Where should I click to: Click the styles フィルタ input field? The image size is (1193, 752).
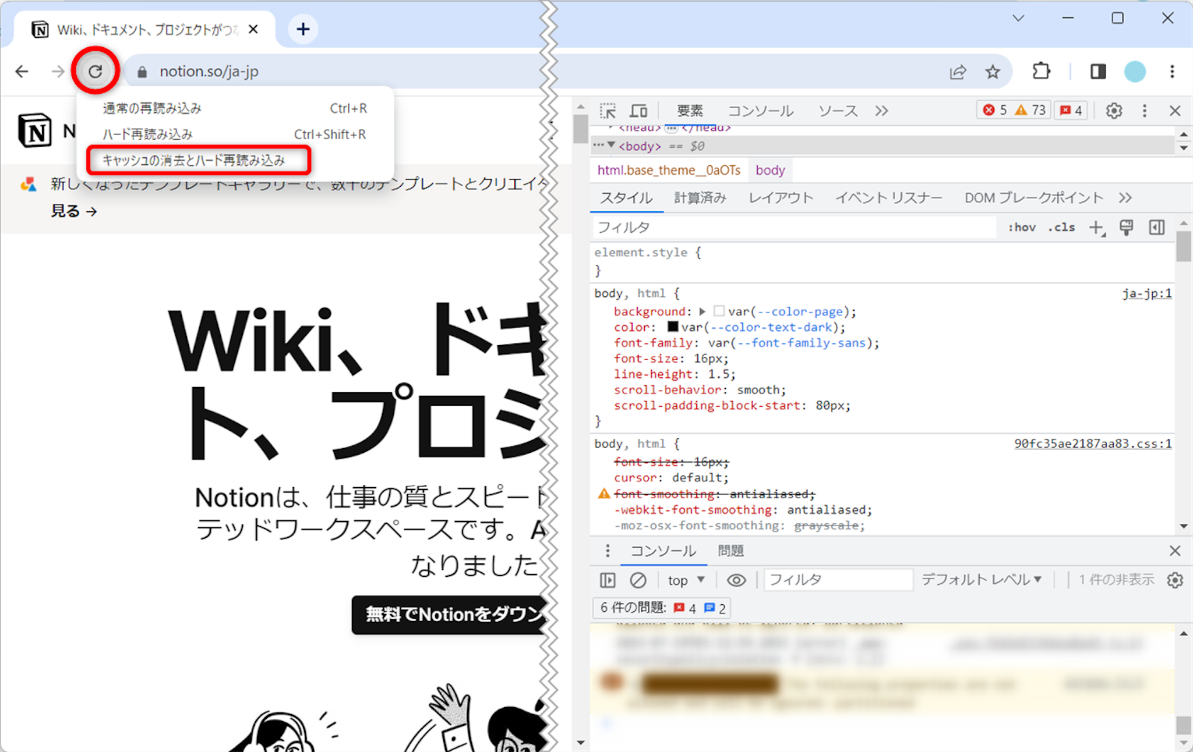click(792, 228)
